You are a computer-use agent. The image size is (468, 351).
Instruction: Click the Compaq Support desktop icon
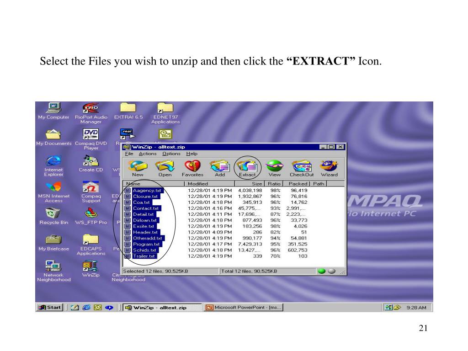tap(91, 191)
